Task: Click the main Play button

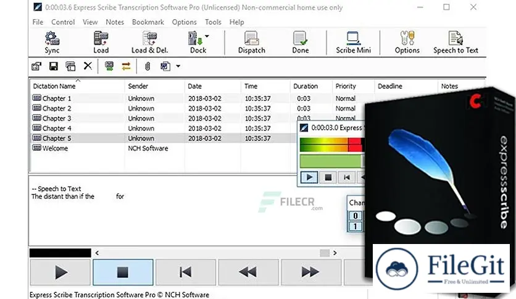Action: pyautogui.click(x=60, y=272)
